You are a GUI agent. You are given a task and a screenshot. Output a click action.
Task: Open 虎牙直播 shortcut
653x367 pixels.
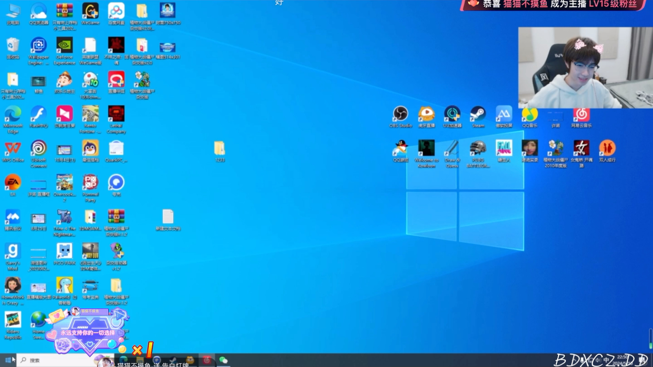coord(426,117)
